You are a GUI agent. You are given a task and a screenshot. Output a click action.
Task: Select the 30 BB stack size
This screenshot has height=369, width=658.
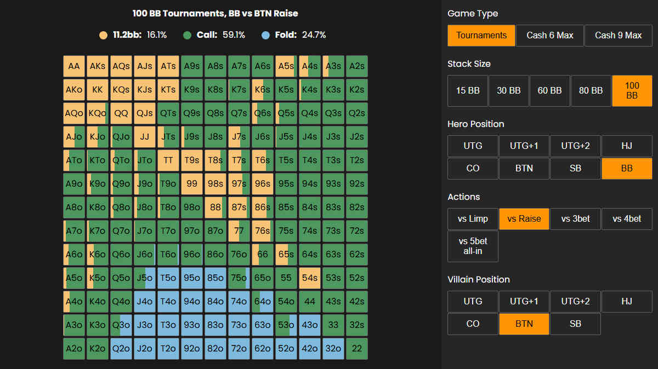point(509,90)
